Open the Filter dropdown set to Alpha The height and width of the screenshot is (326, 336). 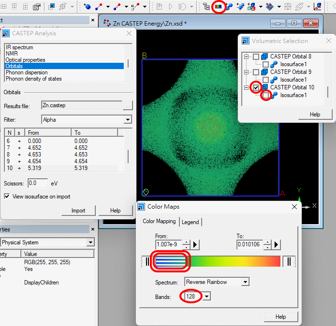pyautogui.click(x=128, y=119)
